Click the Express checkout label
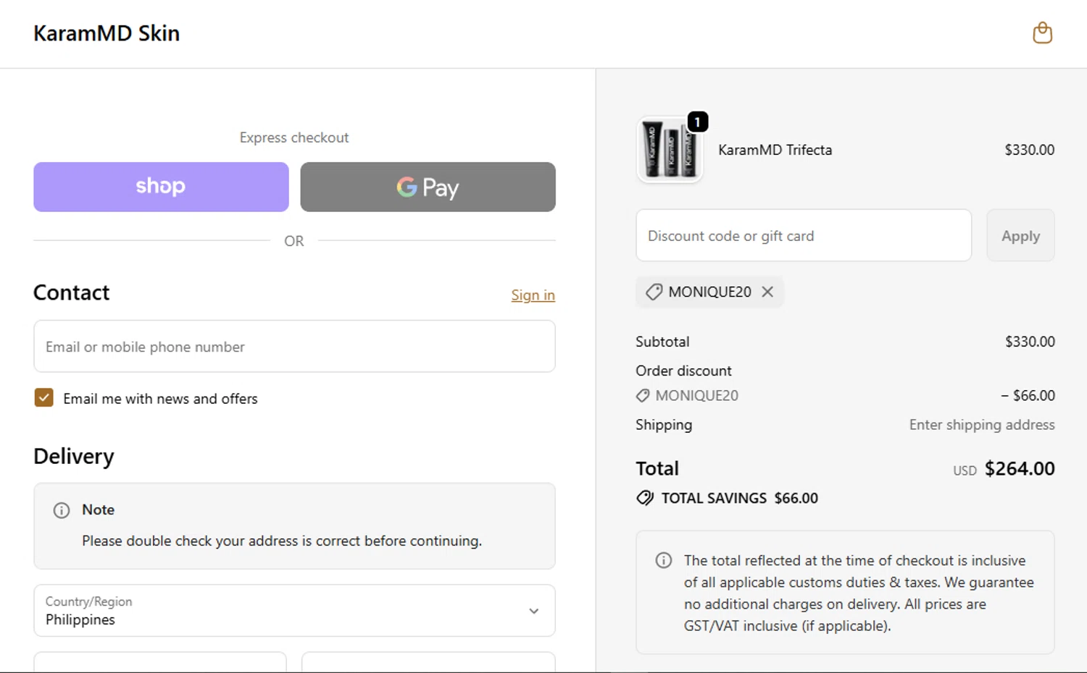 pos(294,137)
